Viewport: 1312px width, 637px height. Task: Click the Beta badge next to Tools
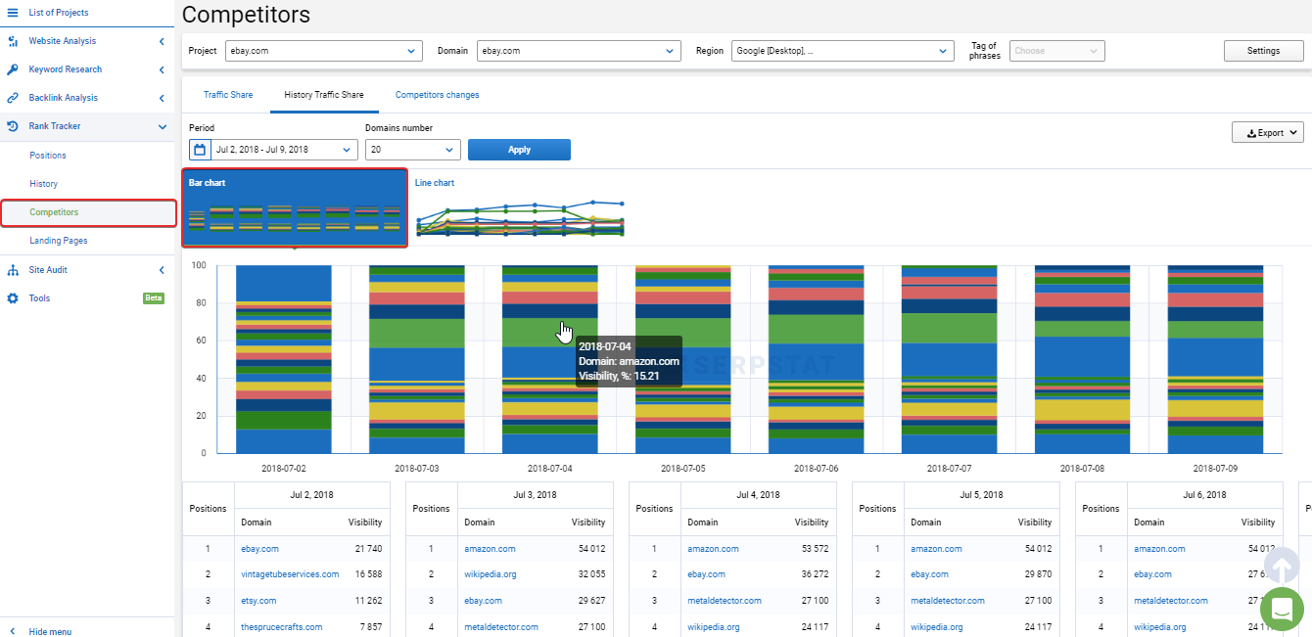pyautogui.click(x=154, y=298)
